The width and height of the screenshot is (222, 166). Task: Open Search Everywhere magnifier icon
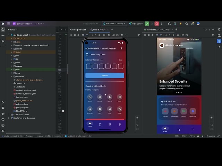[187, 24]
